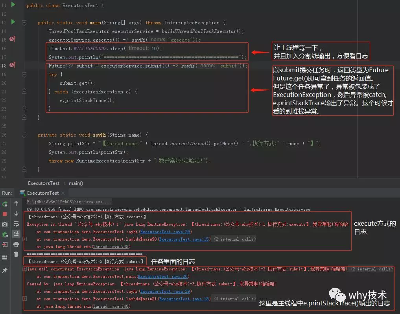
Task: Expand the folded '4 internal calls' block
Action: [x=235, y=299]
